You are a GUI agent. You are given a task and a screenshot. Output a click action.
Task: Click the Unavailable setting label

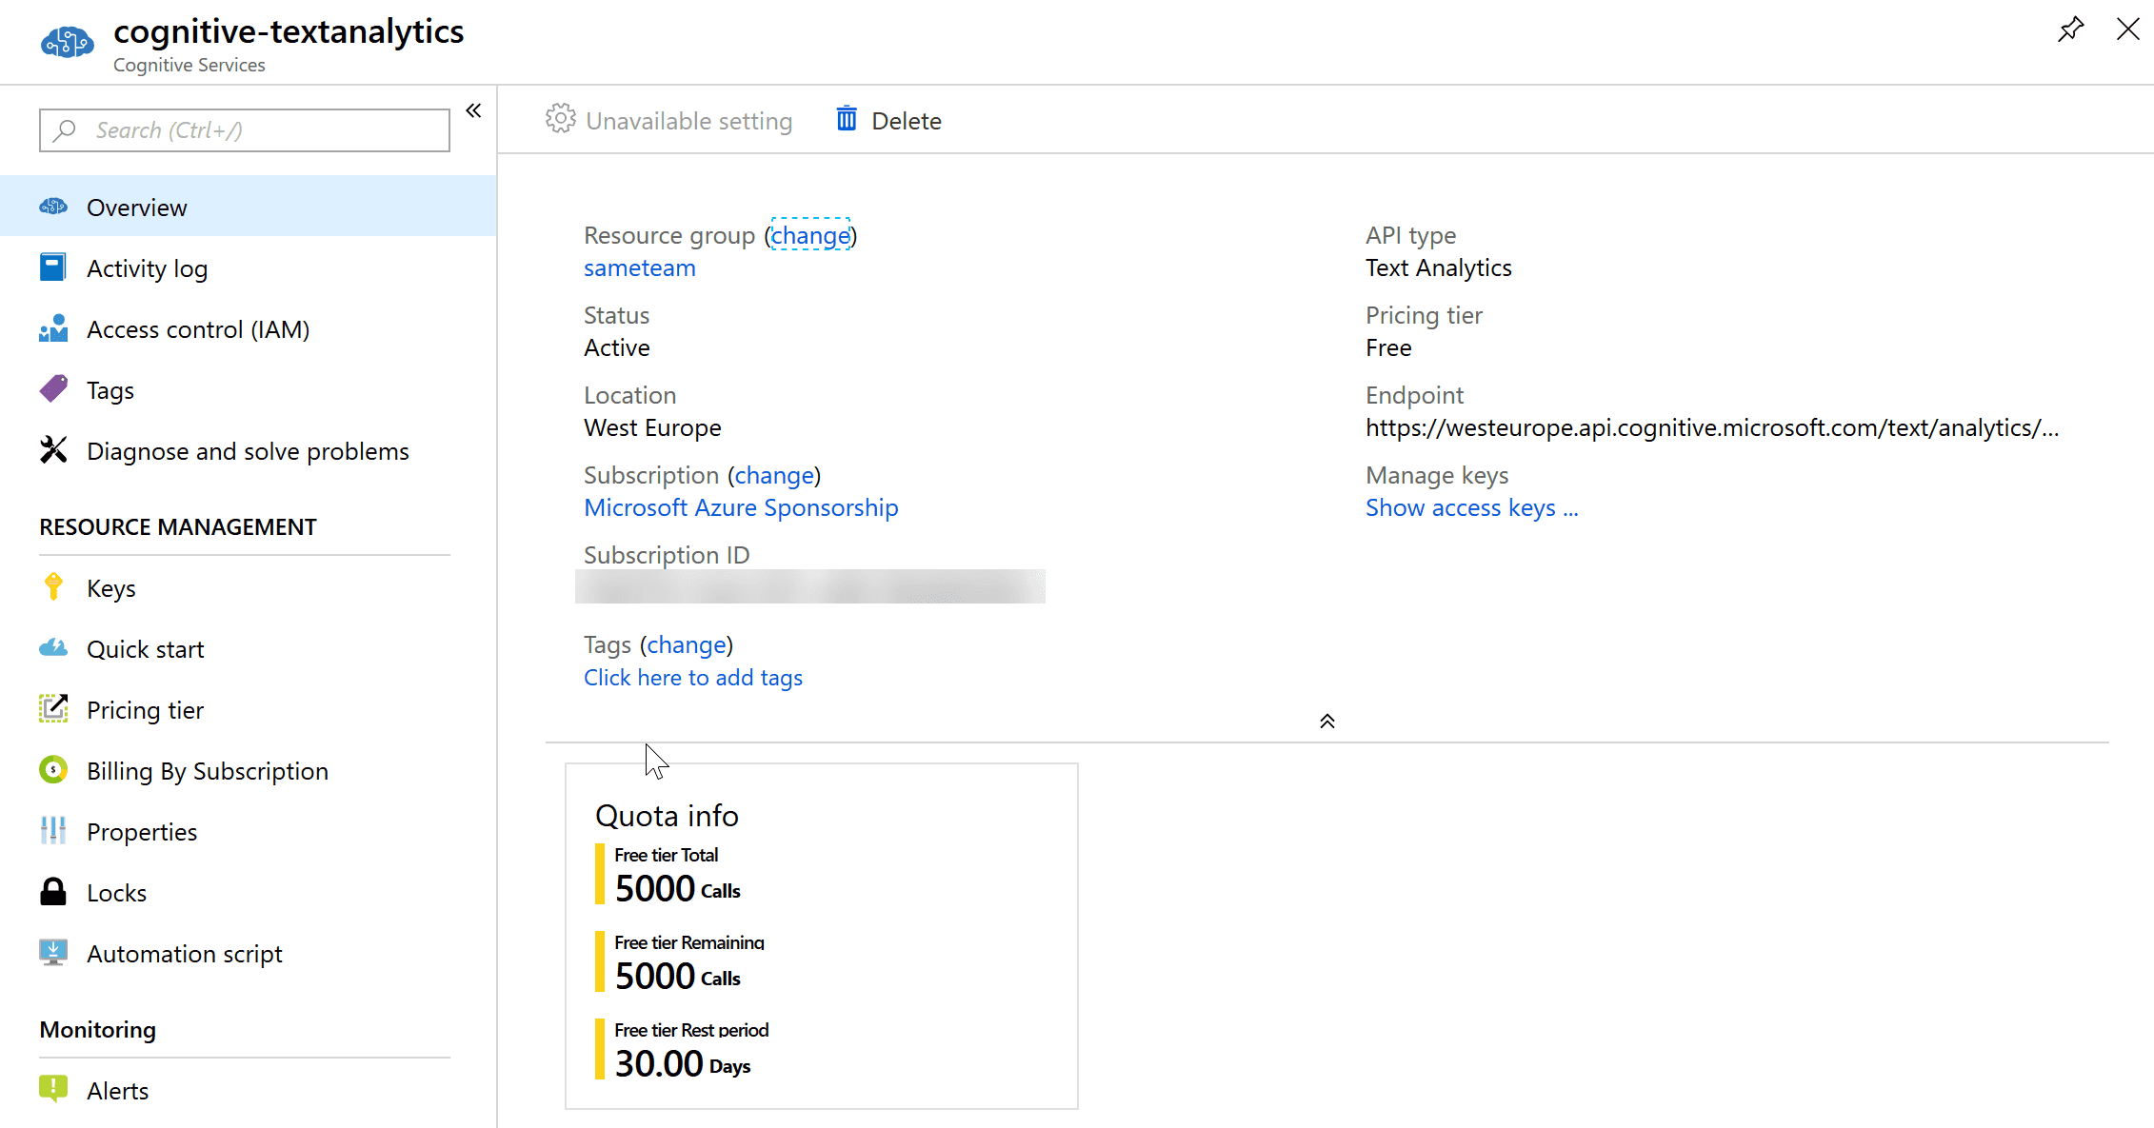689,121
